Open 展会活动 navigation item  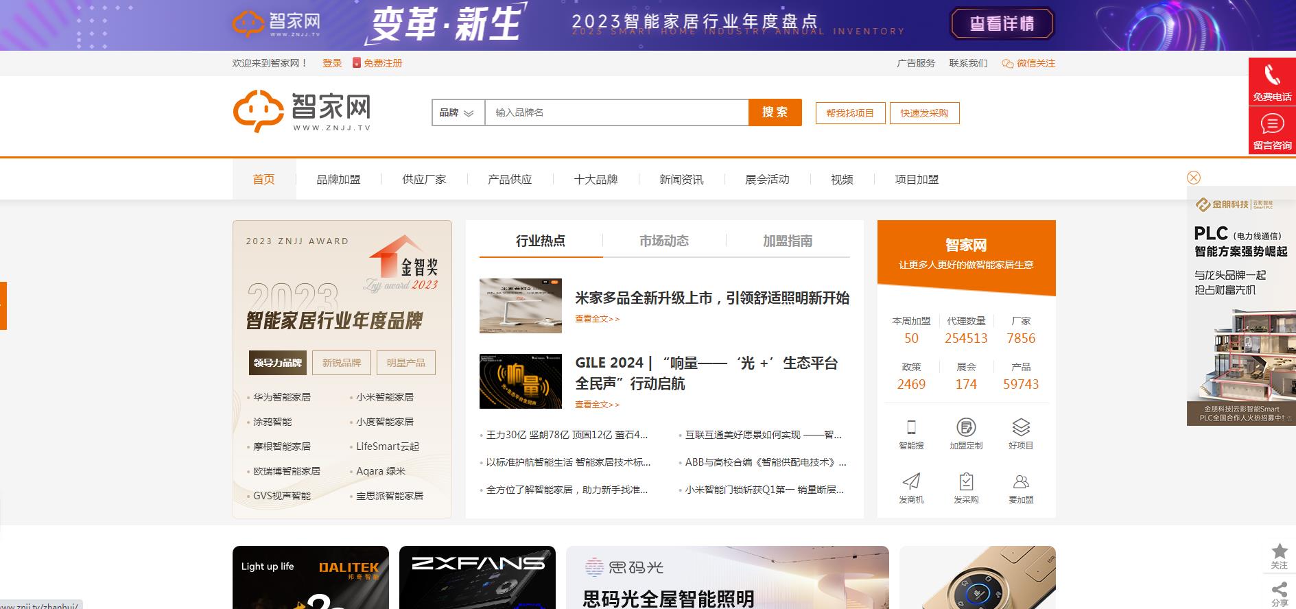[x=767, y=179]
